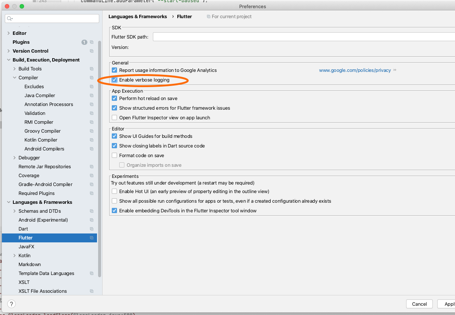Click the per-project icon next to Plugins
This screenshot has height=315, width=455.
(91, 42)
